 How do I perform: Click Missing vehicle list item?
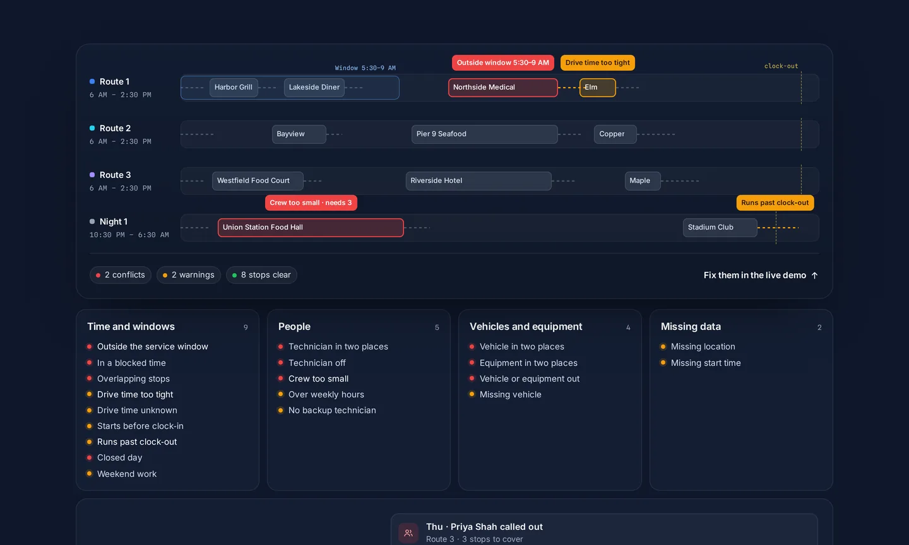coord(511,395)
